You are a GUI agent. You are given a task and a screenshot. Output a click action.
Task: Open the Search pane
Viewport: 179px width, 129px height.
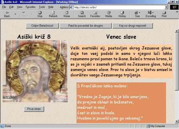click(x=82, y=14)
